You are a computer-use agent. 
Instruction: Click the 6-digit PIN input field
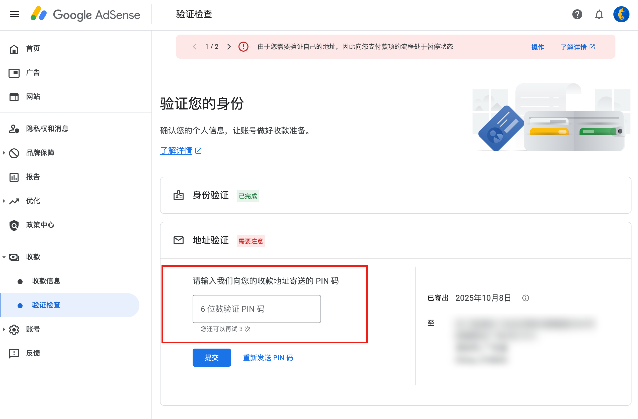tap(257, 309)
